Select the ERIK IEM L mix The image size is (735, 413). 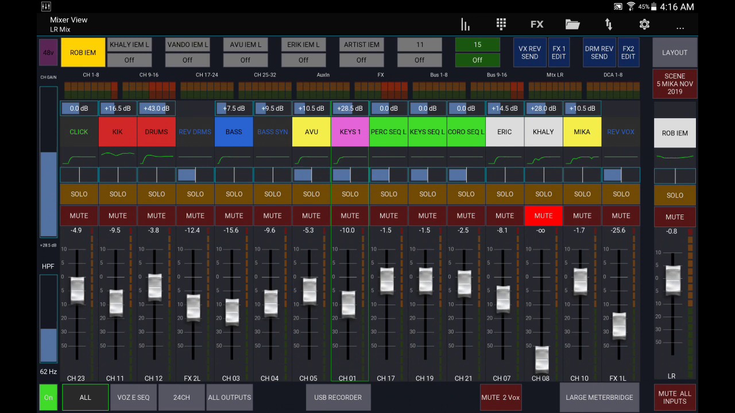coord(303,45)
